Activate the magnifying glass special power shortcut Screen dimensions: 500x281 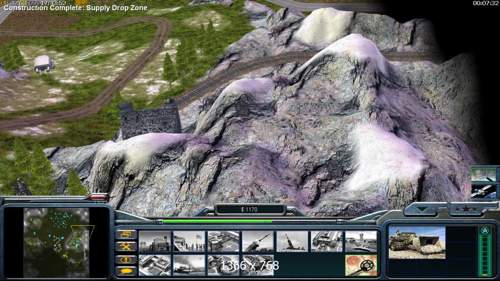(x=483, y=174)
